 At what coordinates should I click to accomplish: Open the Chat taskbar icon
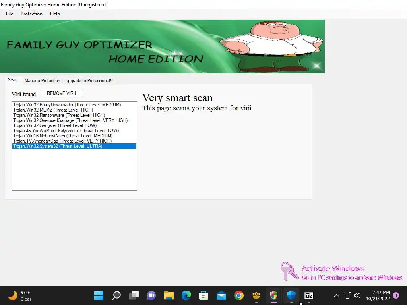tap(151, 295)
